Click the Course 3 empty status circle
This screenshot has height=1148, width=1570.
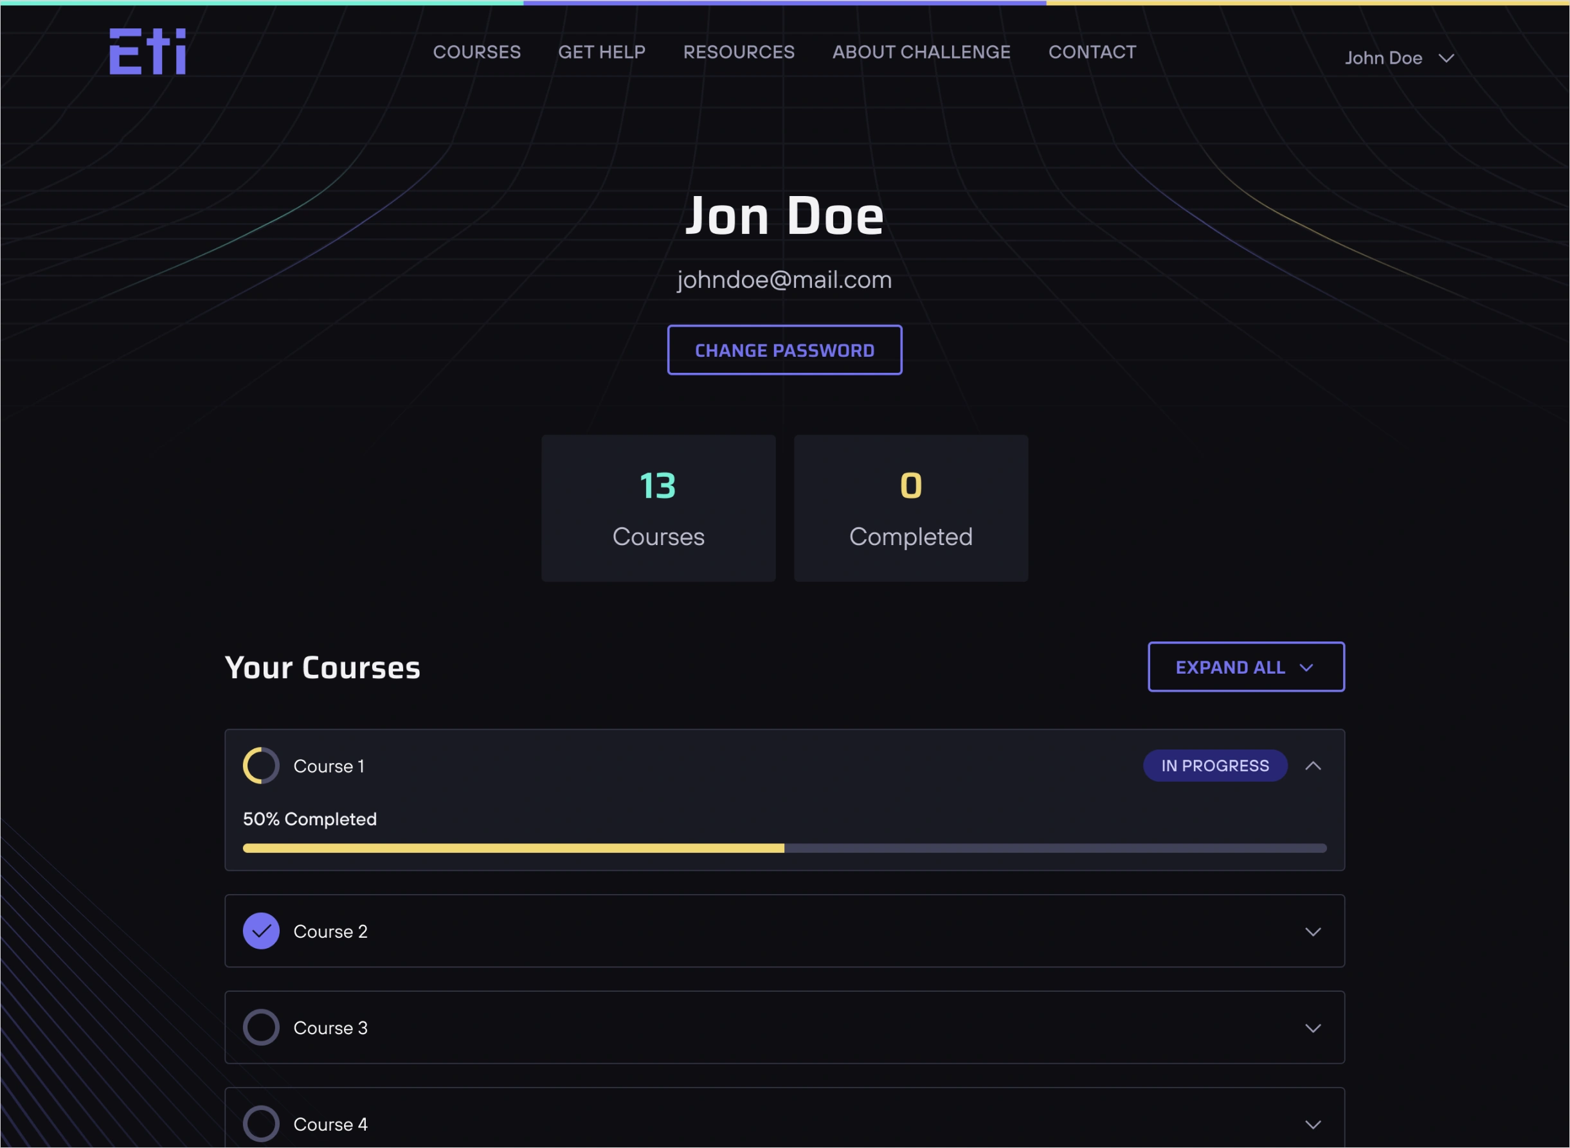[x=260, y=1028]
